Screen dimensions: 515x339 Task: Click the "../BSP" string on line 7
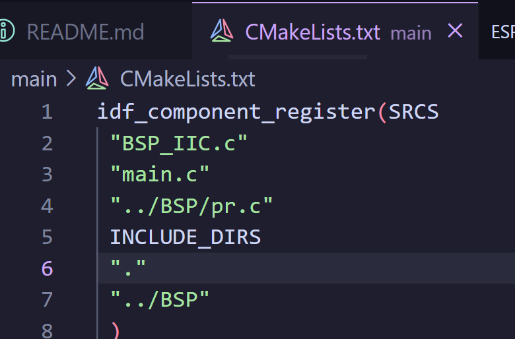(x=160, y=299)
